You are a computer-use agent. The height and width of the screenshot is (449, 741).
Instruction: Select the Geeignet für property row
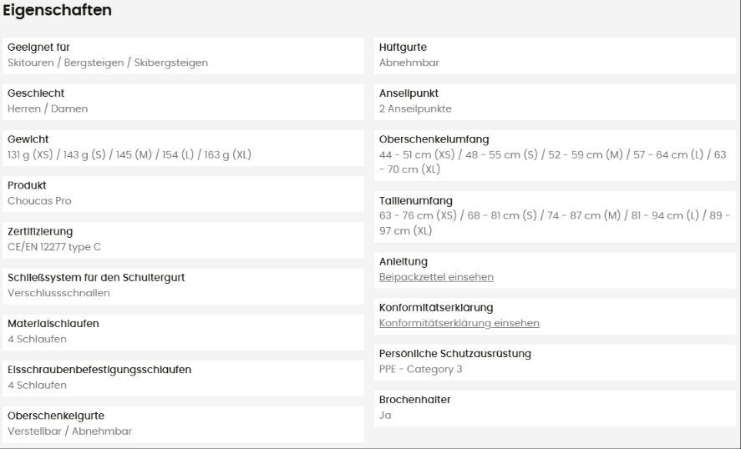pyautogui.click(x=183, y=56)
